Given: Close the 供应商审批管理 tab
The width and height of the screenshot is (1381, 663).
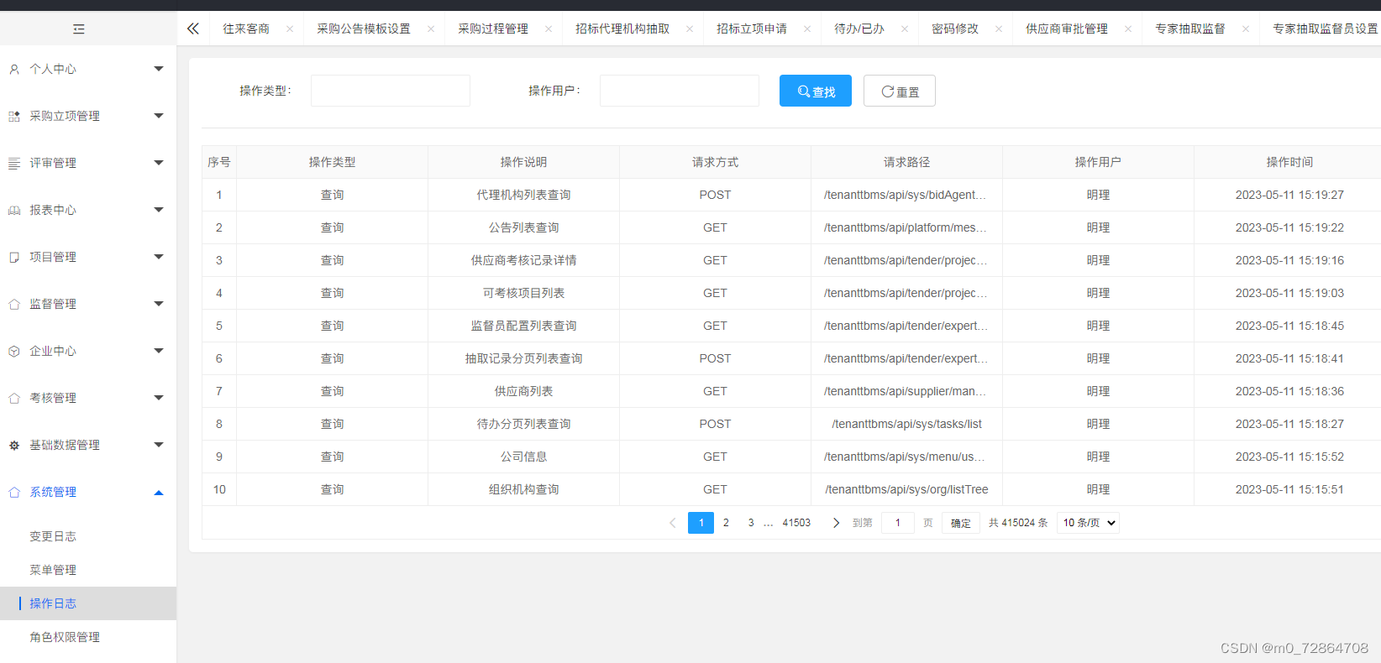Looking at the screenshot, I should [x=1128, y=29].
